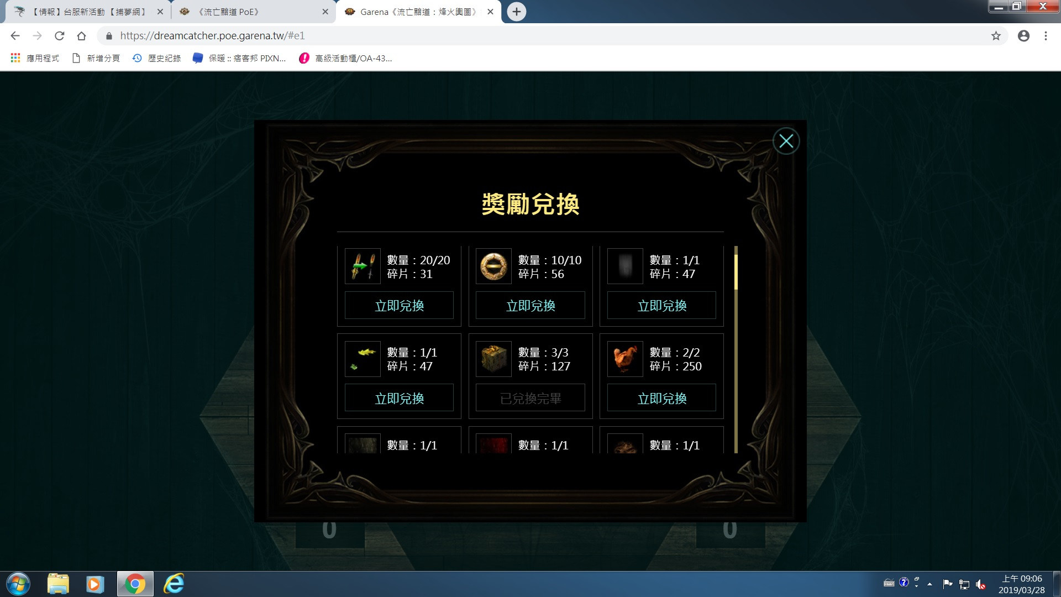Reload the current page
This screenshot has height=597, width=1061.
pyautogui.click(x=59, y=36)
